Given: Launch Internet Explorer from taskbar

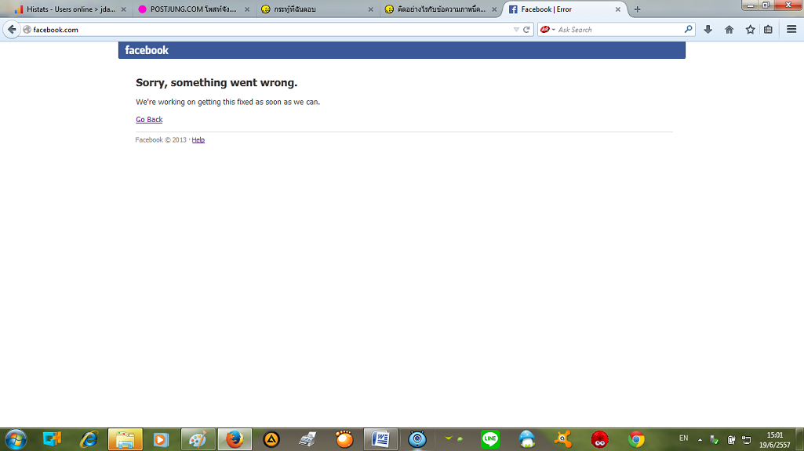Looking at the screenshot, I should point(89,439).
